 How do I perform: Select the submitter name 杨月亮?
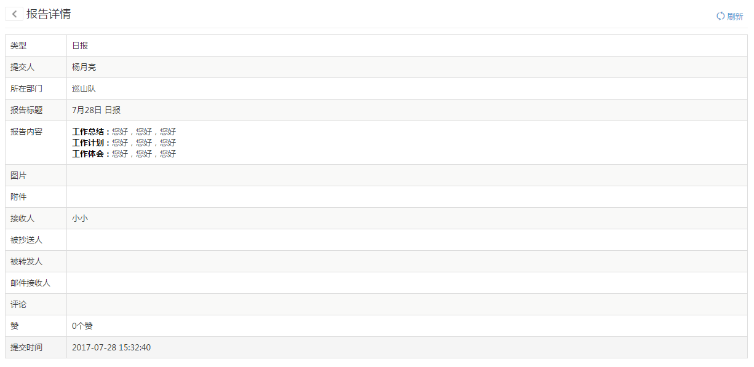(84, 67)
